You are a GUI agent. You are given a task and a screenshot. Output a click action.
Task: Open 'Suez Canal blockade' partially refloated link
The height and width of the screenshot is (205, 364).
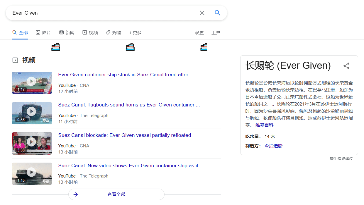pyautogui.click(x=125, y=135)
